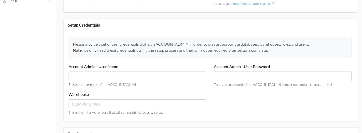Click the curly braces code snippet

click(x=330, y=85)
